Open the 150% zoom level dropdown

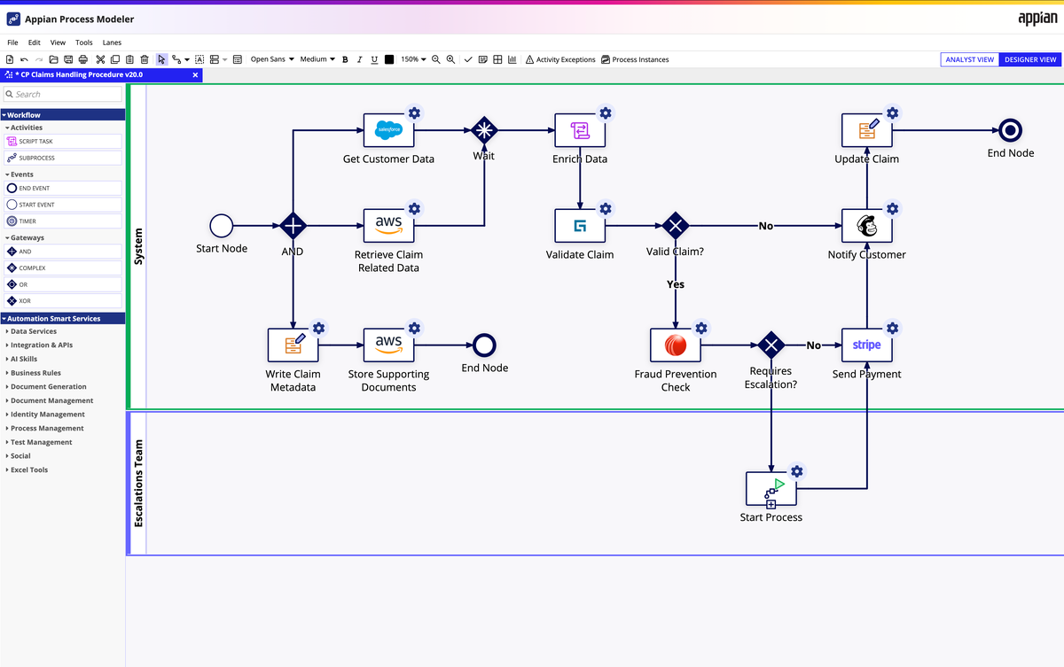[x=413, y=59]
